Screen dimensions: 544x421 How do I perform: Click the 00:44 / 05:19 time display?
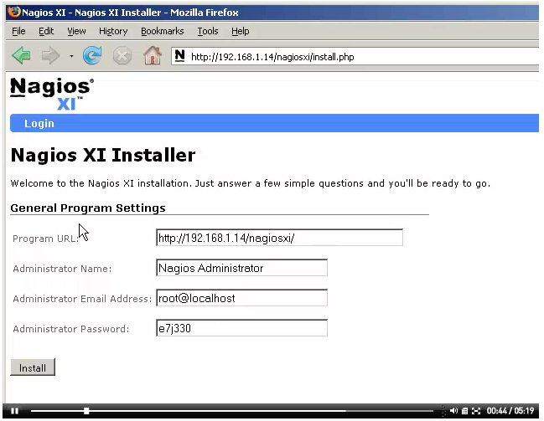[510, 411]
